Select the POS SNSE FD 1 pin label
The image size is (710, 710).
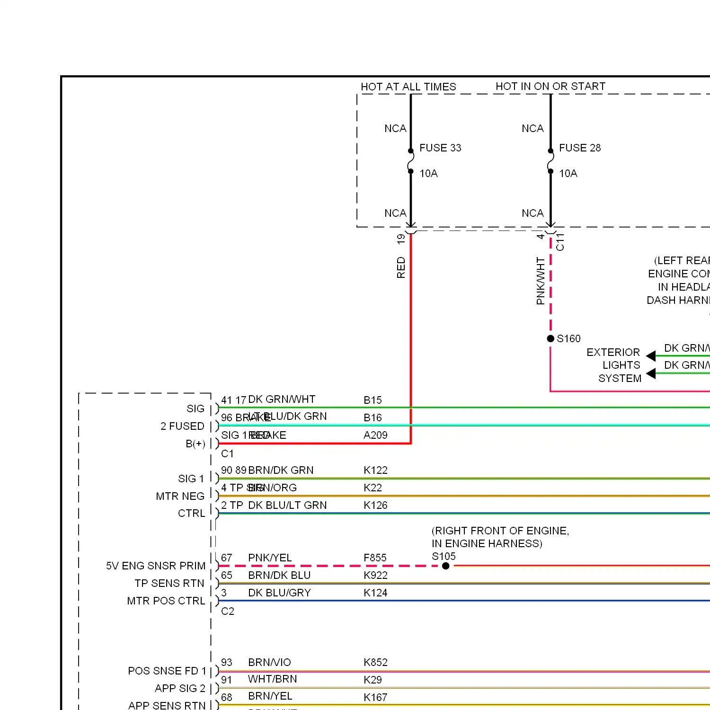click(167, 671)
